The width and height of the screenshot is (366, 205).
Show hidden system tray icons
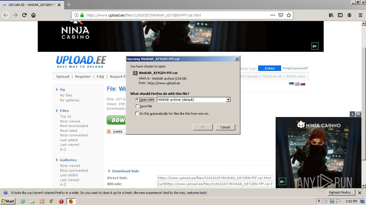(x=319, y=201)
